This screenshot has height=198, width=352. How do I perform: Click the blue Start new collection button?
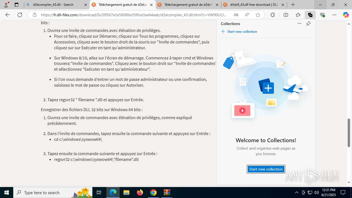(266, 169)
